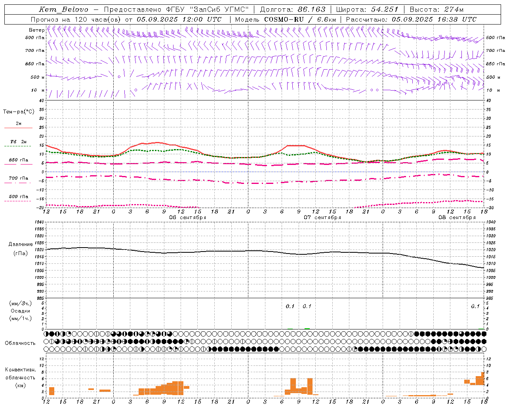The image size is (507, 405).
Task: Click the (мм/1ч.) unit label
Action: click(21, 318)
